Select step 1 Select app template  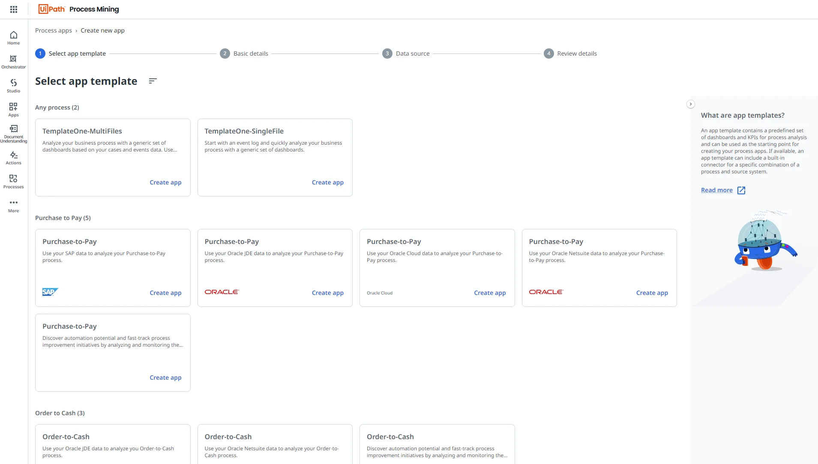71,54
